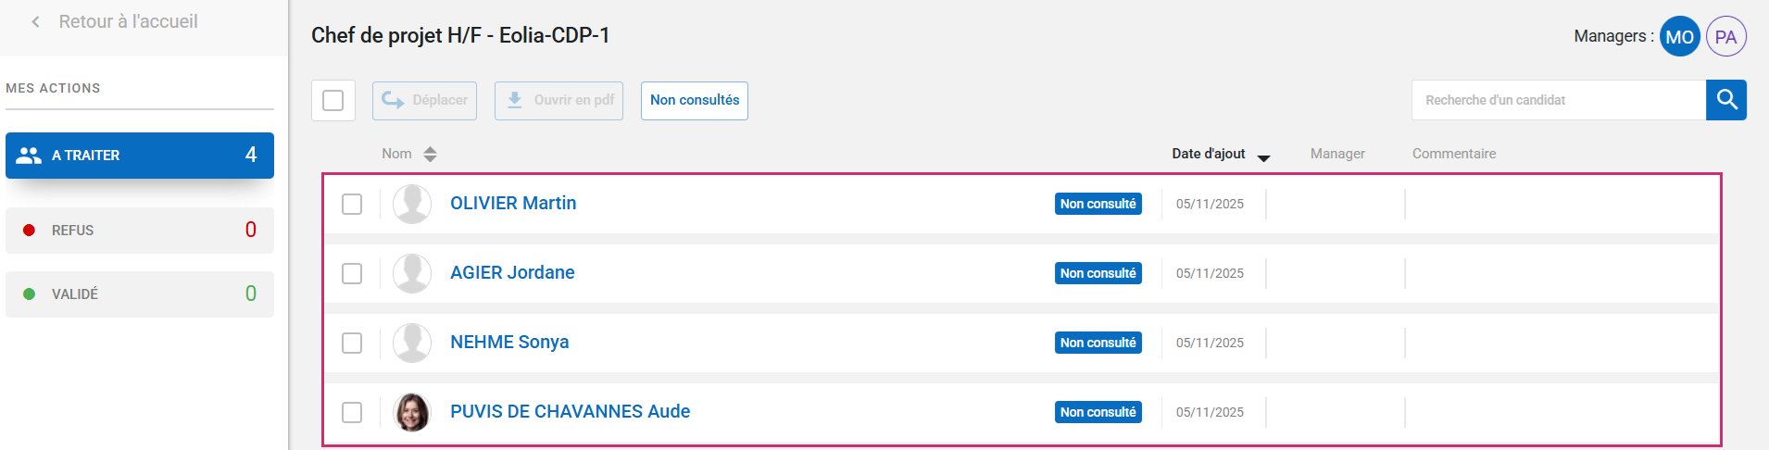Show the VALIDÉ candidates category
Image resolution: width=1769 pixels, height=450 pixels.
click(x=140, y=294)
